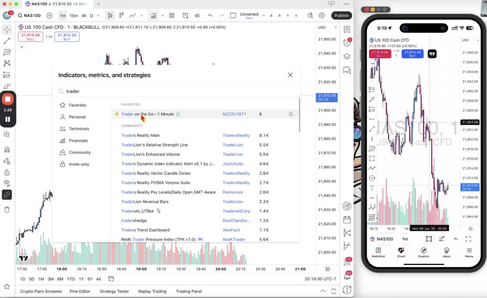487x298 pixels.
Task: Close the Indicators dialog
Action: tap(290, 75)
